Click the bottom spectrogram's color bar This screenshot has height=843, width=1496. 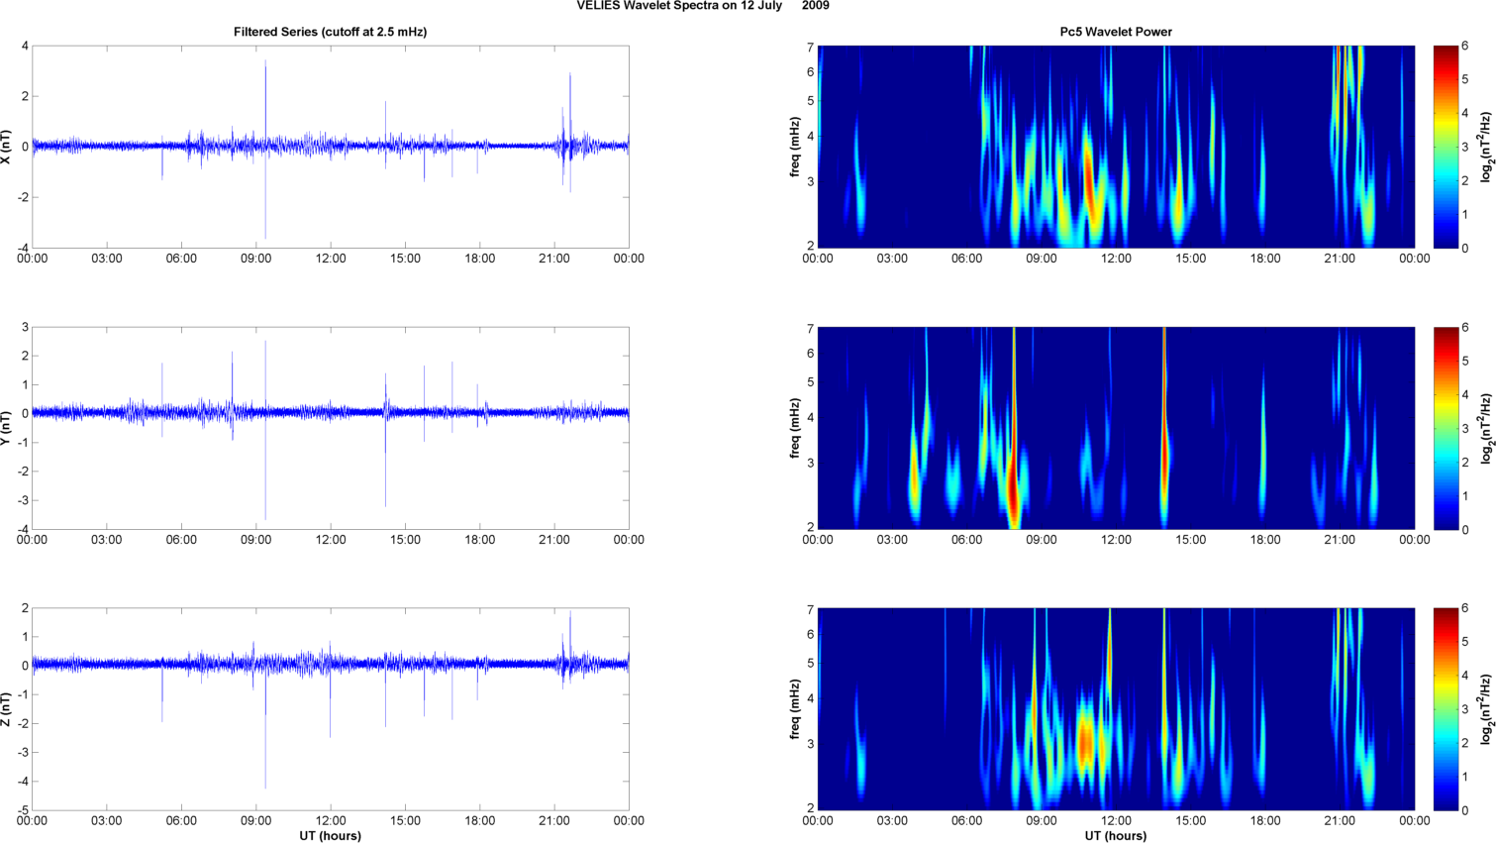pos(1446,709)
